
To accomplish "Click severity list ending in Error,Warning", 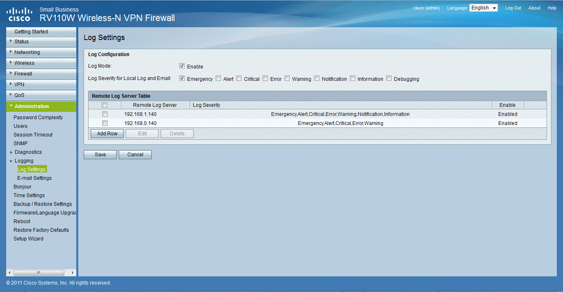I will pos(340,123).
